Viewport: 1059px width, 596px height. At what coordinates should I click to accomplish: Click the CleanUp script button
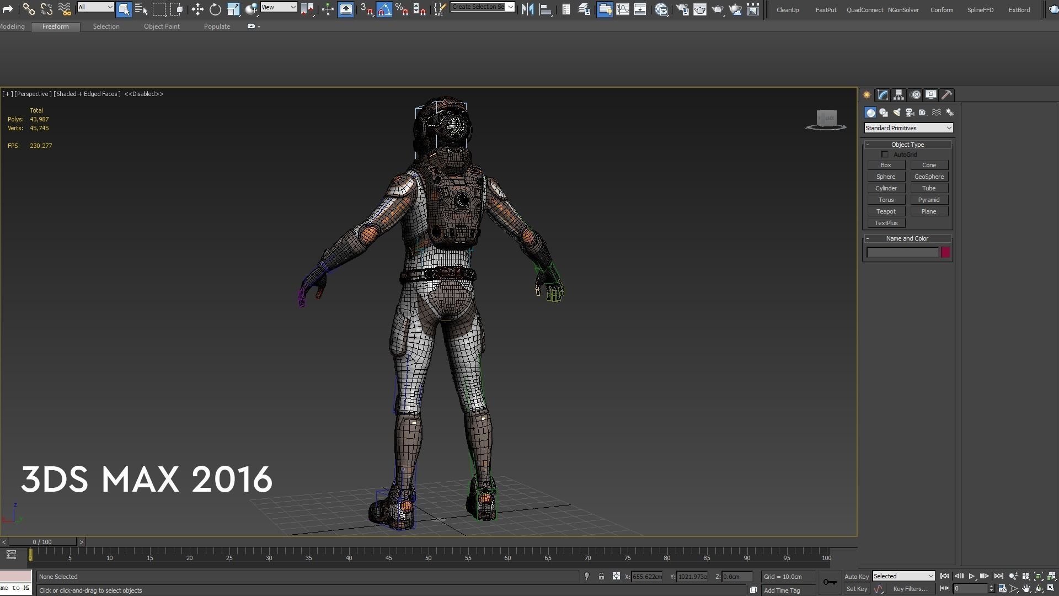tap(788, 10)
